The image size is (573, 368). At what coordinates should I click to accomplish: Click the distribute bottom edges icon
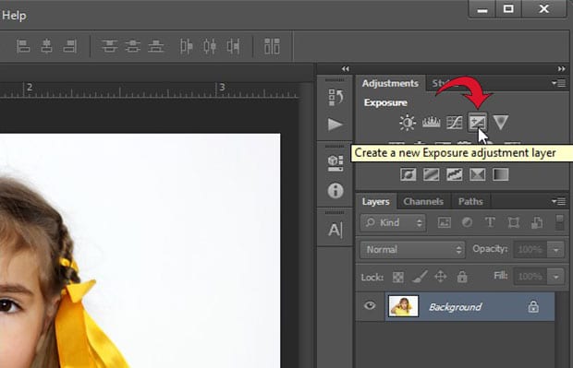coord(155,47)
